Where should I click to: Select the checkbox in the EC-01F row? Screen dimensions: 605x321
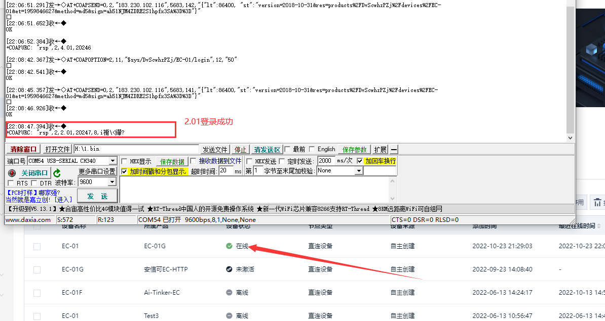pyautogui.click(x=36, y=293)
